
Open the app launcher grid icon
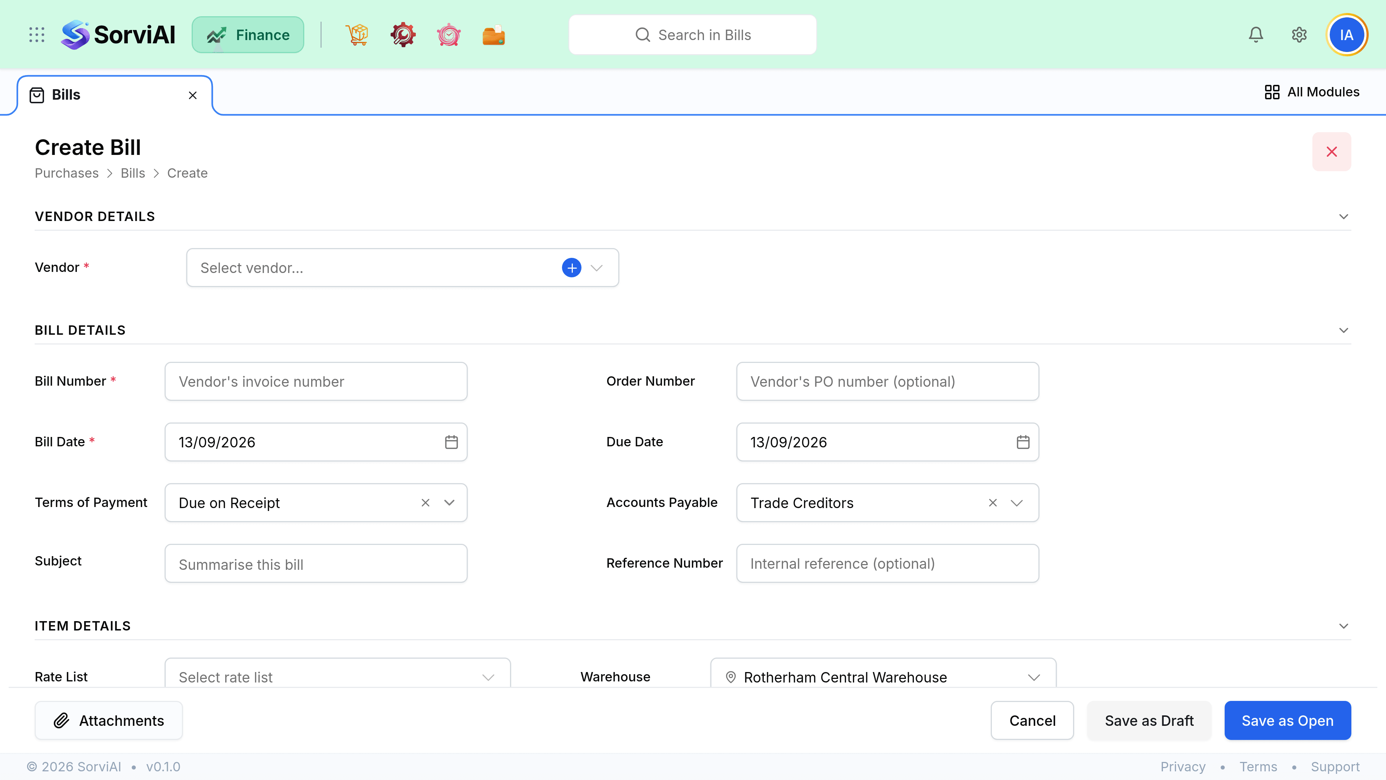pos(36,35)
